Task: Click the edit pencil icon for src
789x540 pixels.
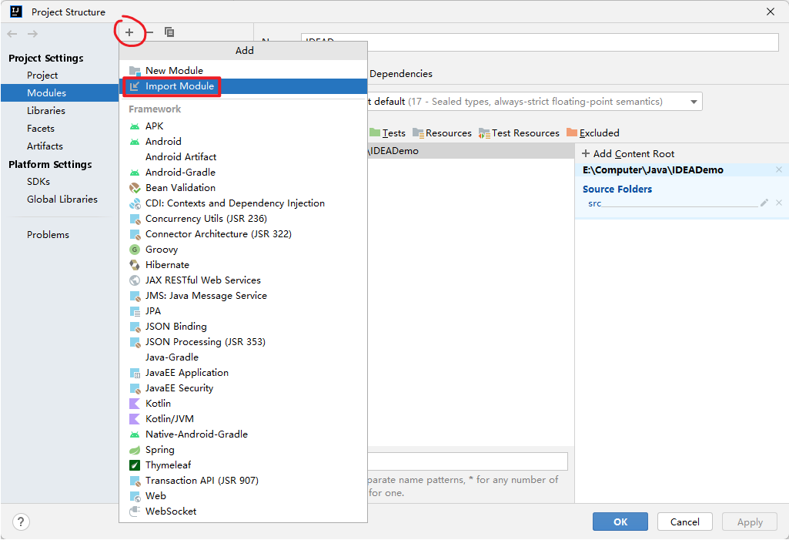Action: [764, 203]
